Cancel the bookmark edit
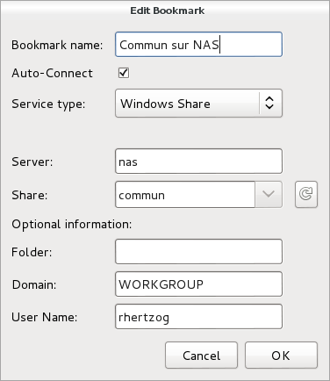Viewport: 330px width, 381px height. point(201,356)
